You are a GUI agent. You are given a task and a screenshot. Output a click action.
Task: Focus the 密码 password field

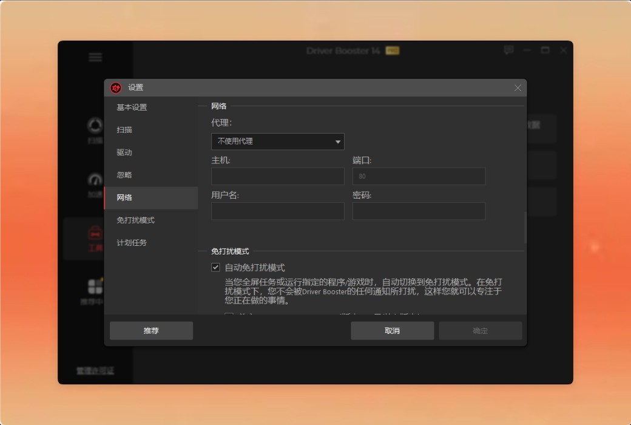419,211
